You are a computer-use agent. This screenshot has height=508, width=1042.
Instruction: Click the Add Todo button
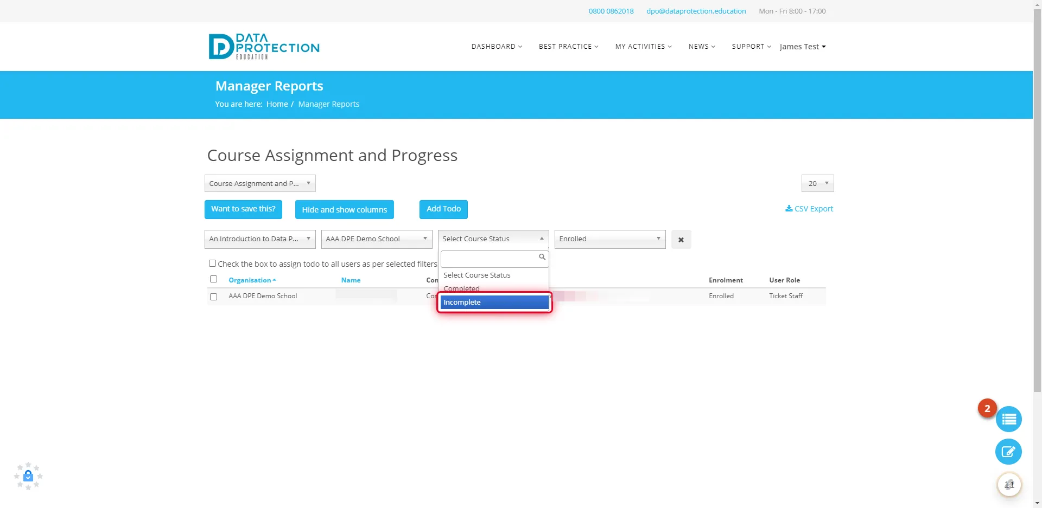443,209
